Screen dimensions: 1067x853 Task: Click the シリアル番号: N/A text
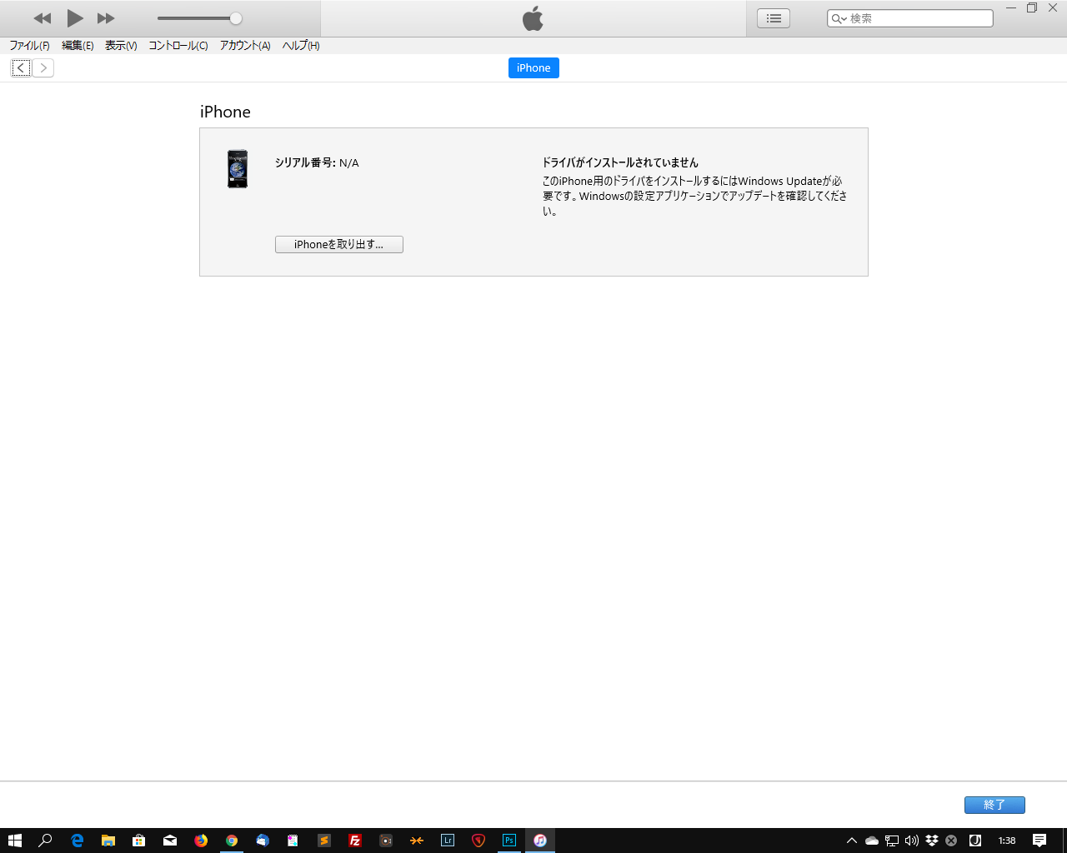coord(317,163)
